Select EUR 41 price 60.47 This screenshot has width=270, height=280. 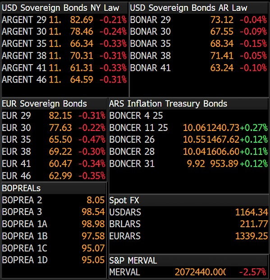pyautogui.click(x=60, y=164)
